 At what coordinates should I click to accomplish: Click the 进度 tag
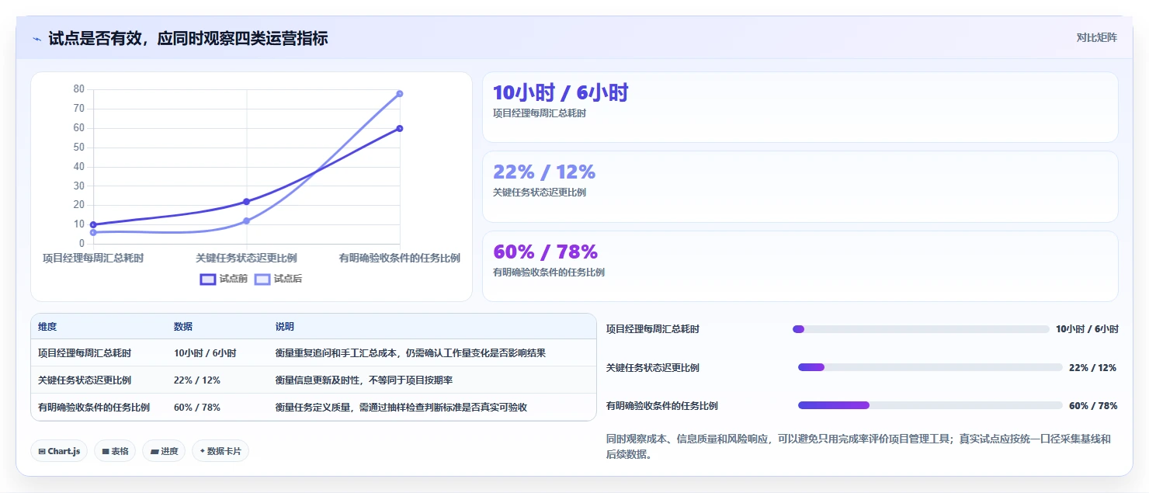coord(164,451)
